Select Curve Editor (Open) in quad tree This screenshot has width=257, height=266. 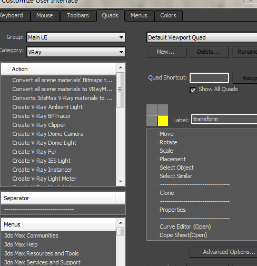pyautogui.click(x=185, y=226)
